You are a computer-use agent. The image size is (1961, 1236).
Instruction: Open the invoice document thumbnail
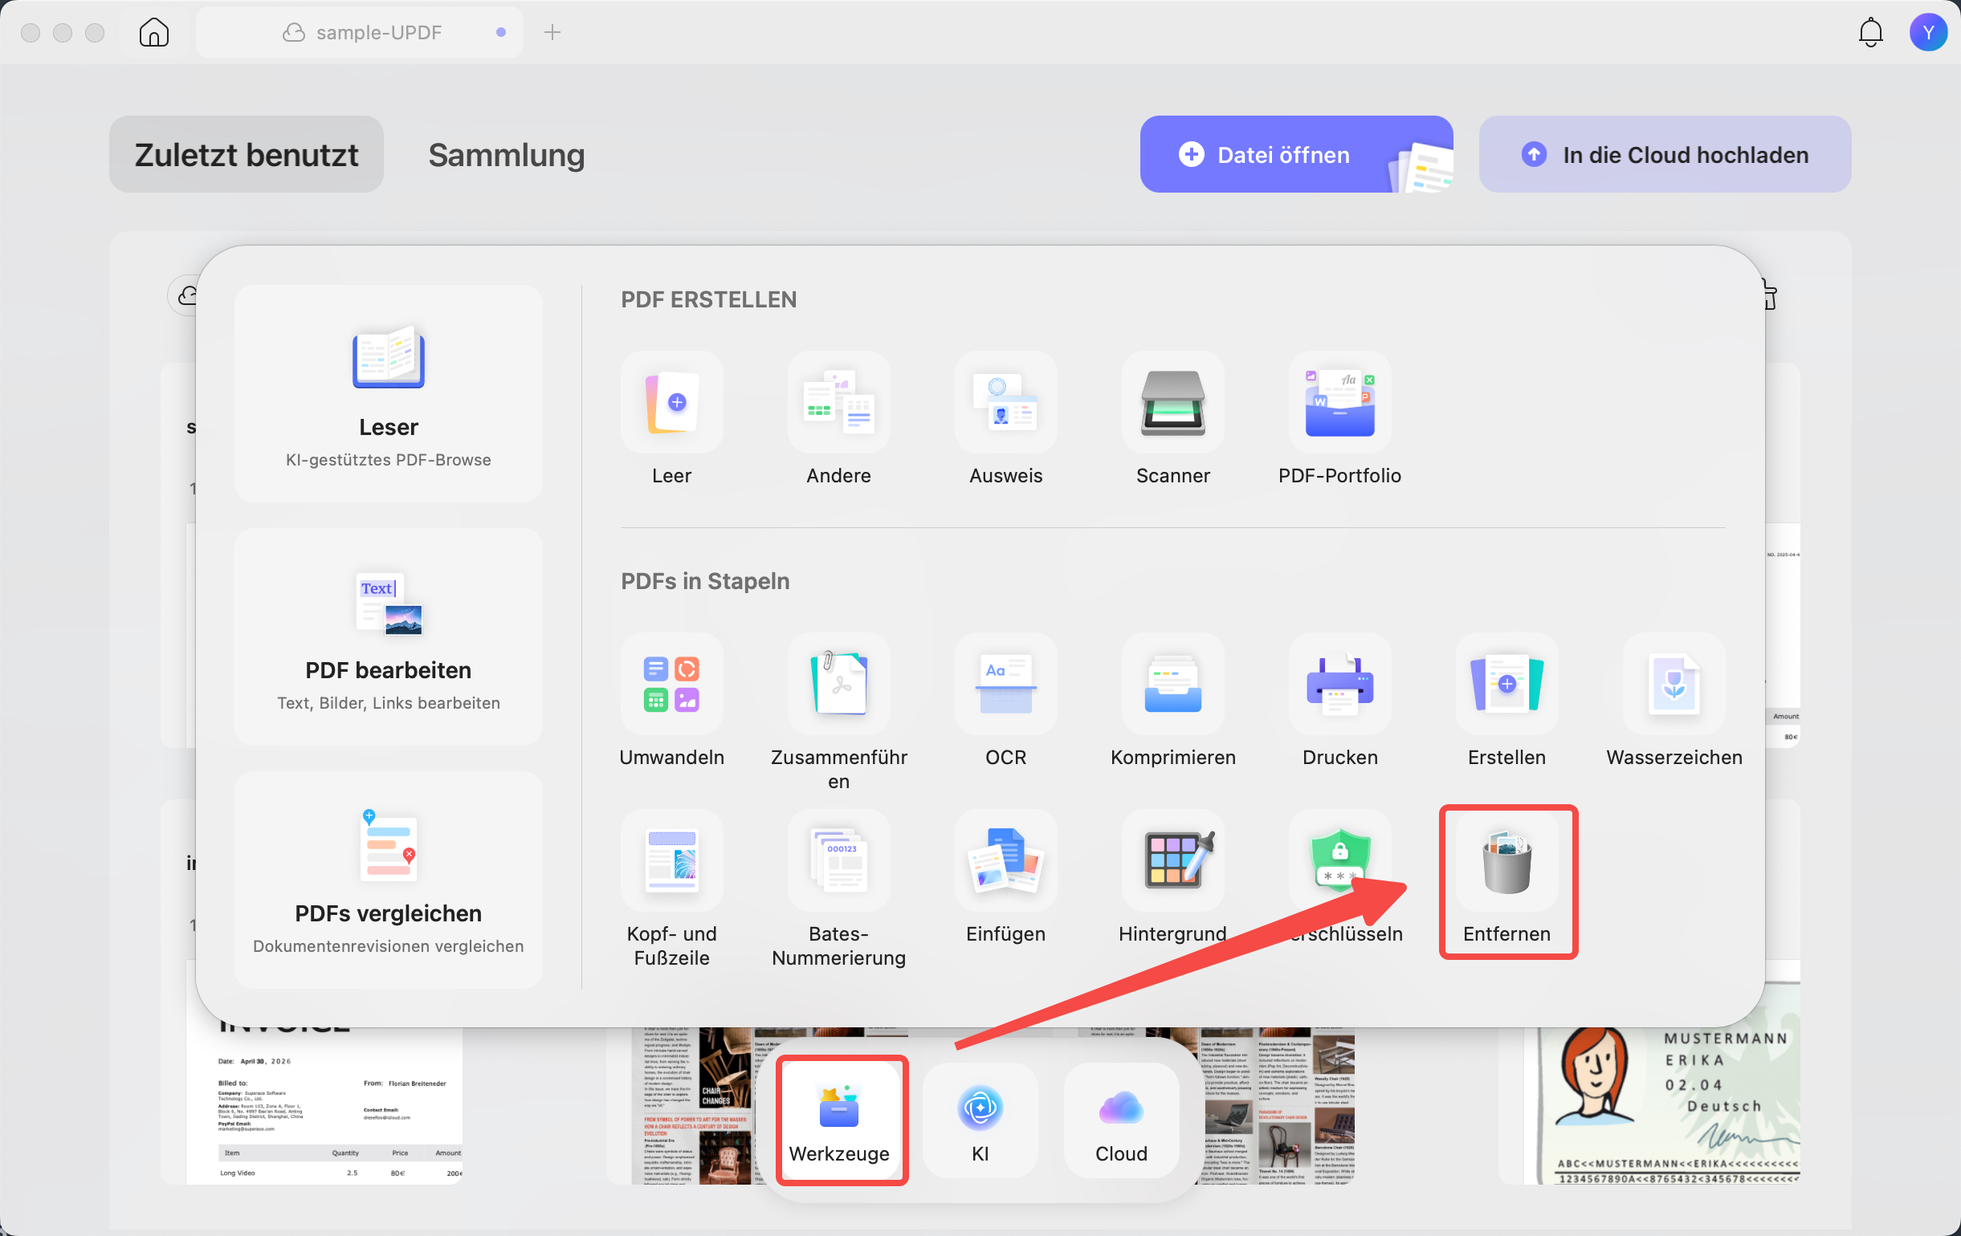(x=324, y=1105)
